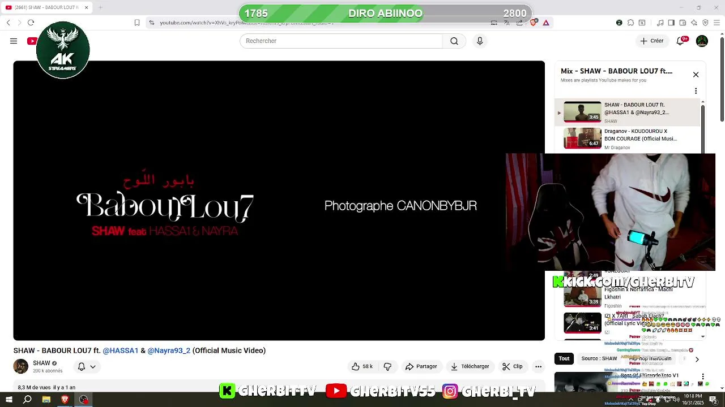Close the Mix - SHAW playlist panel
Screen dimensions: 725x407
click(x=696, y=75)
